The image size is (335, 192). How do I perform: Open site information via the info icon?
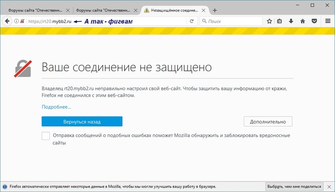pos(16,21)
